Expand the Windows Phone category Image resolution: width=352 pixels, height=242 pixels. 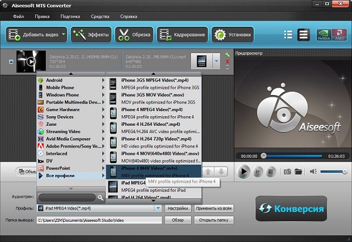(x=71, y=95)
